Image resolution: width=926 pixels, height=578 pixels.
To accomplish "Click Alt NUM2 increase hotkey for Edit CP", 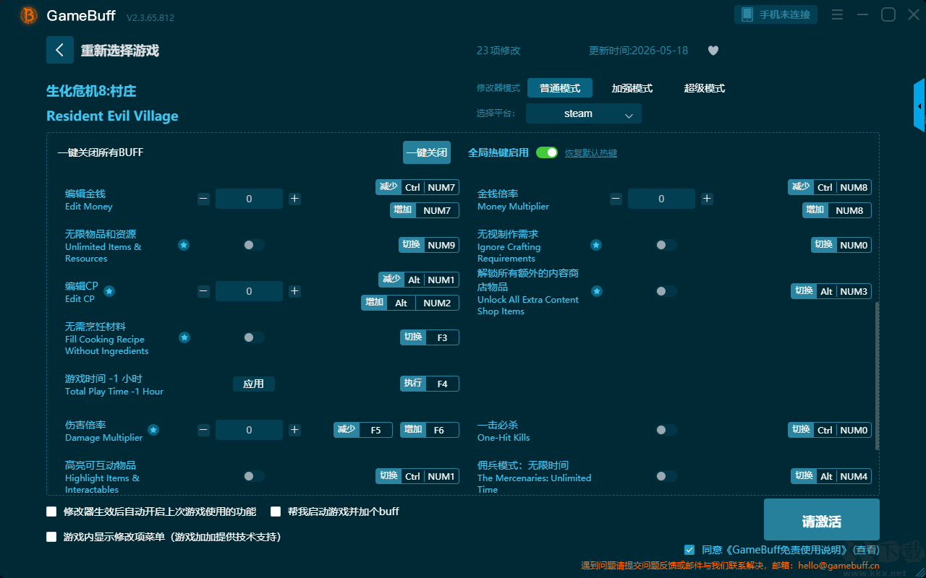I will [410, 303].
